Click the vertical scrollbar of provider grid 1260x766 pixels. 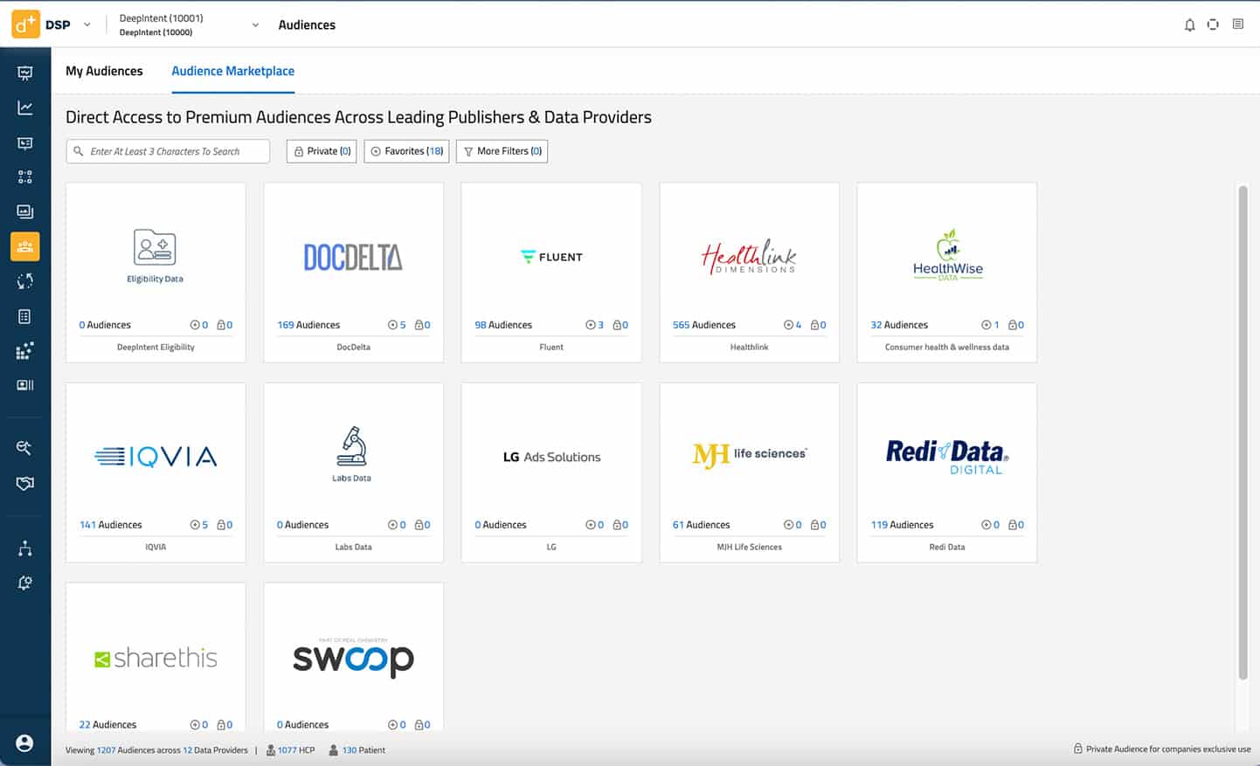(1243, 432)
